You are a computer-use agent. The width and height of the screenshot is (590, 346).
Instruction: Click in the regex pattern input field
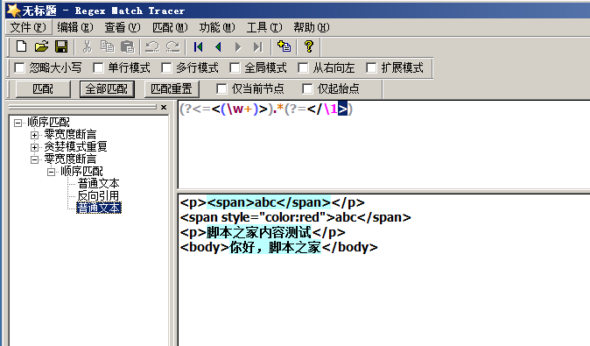point(383,145)
